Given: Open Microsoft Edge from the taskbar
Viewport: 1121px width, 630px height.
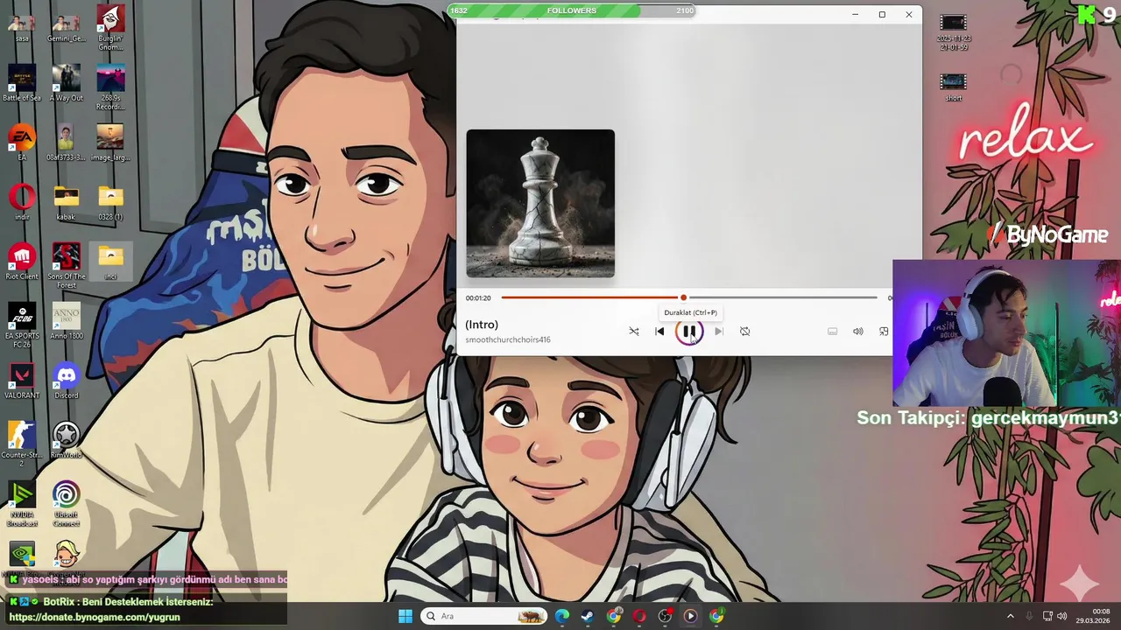Looking at the screenshot, I should click(x=562, y=616).
